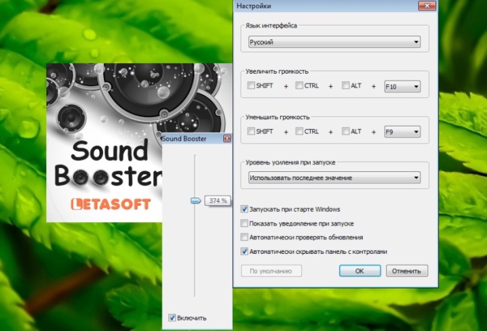487x331 pixels.
Task: Click the 374 % boost value label
Action: [218, 201]
